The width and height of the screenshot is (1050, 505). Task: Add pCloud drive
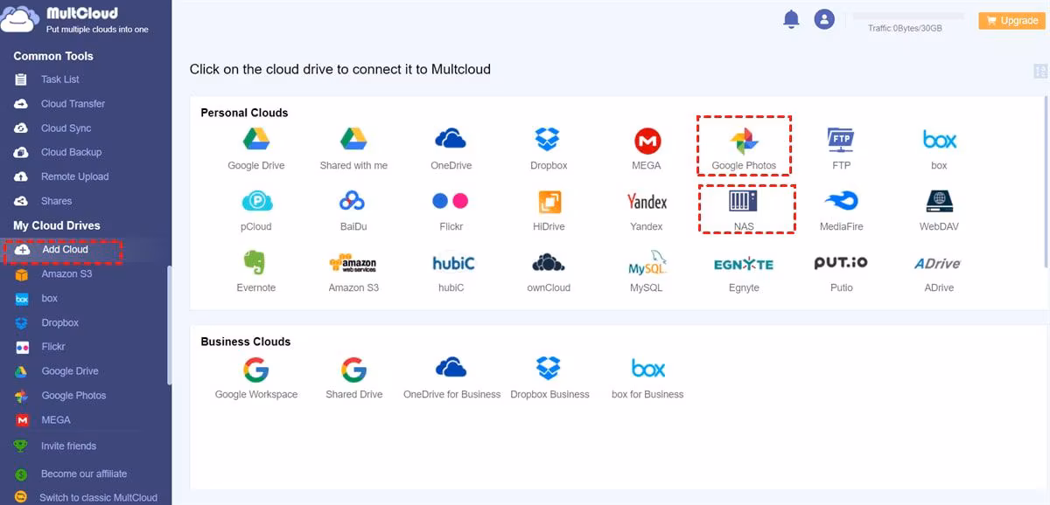255,202
